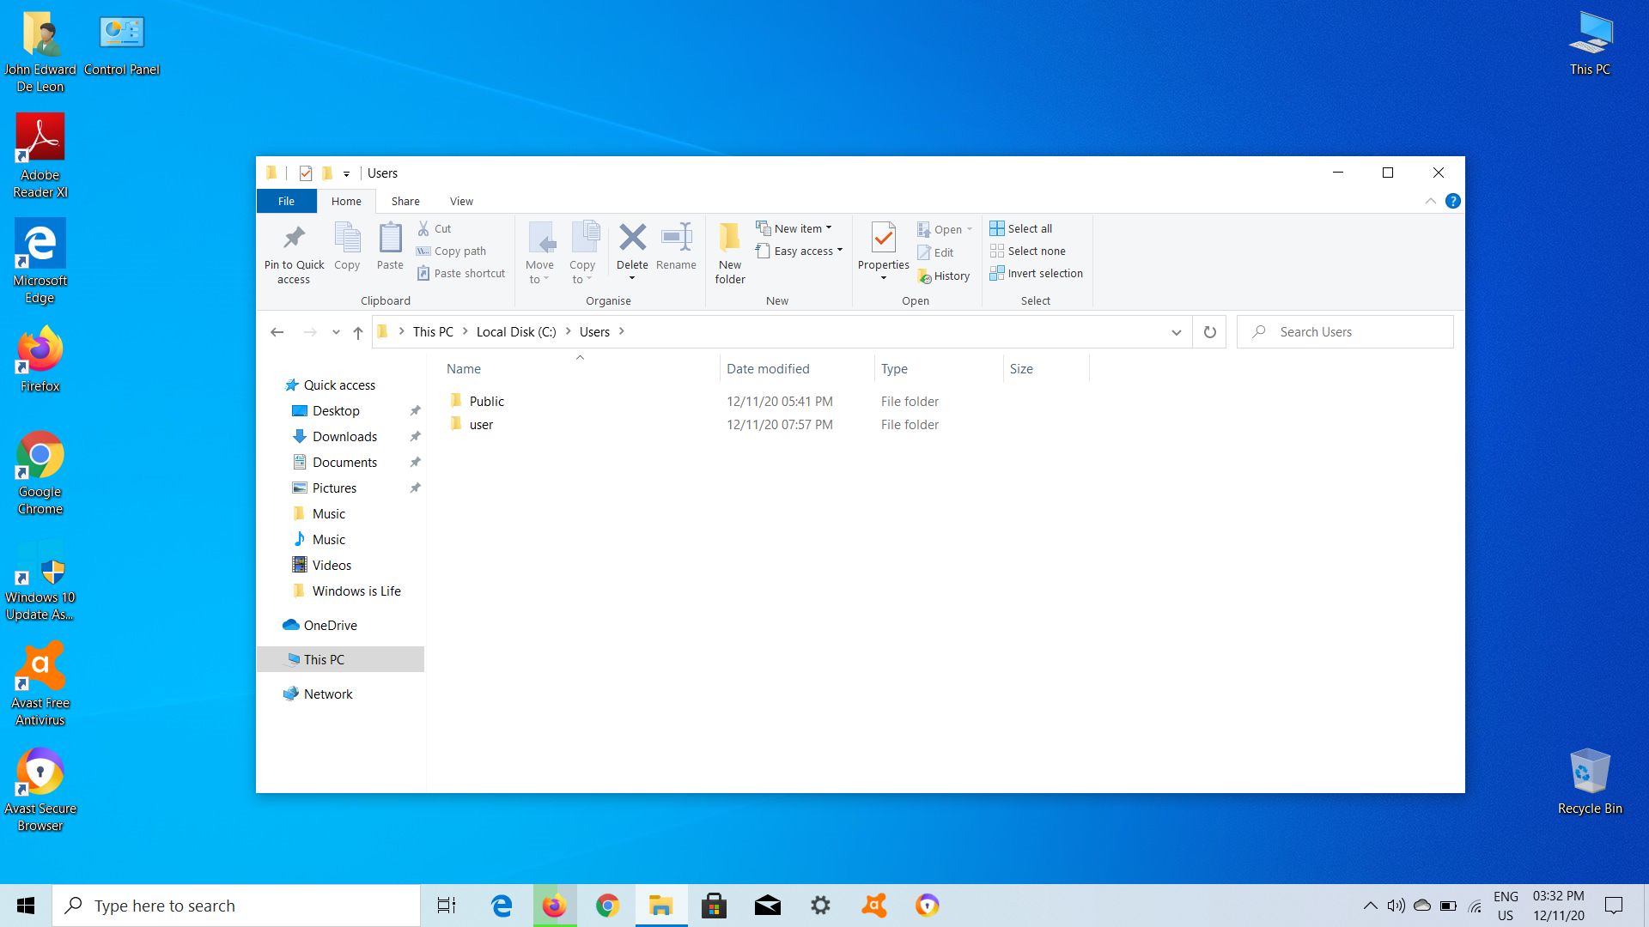Click Copy path in Clipboard group
This screenshot has height=927, width=1649.
point(452,251)
